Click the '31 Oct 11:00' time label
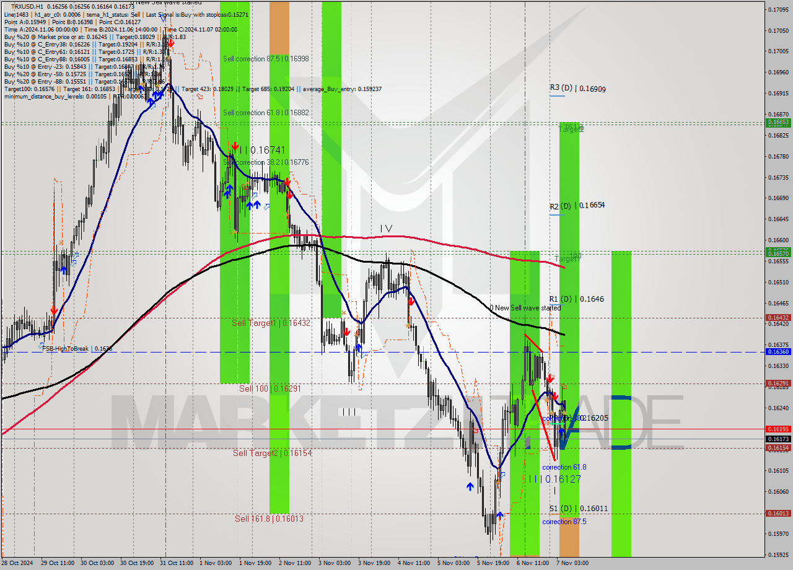 pyautogui.click(x=176, y=563)
